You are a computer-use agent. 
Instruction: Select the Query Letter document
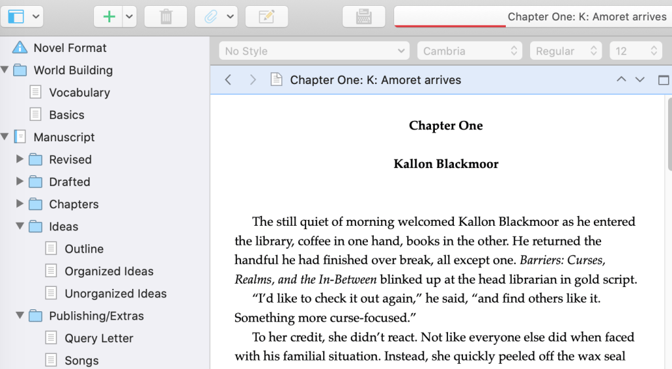[x=99, y=338]
